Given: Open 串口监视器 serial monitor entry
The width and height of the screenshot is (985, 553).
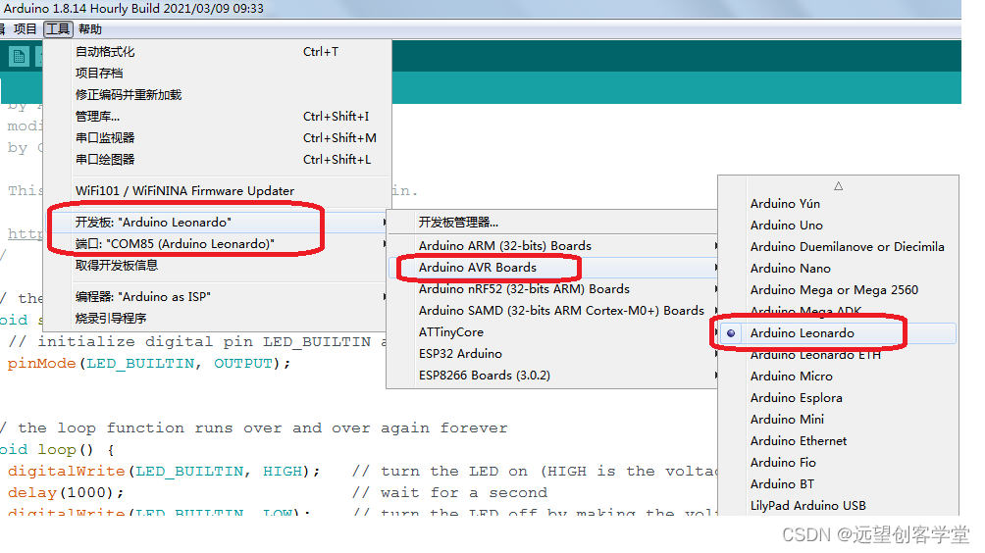Looking at the screenshot, I should pos(218,138).
